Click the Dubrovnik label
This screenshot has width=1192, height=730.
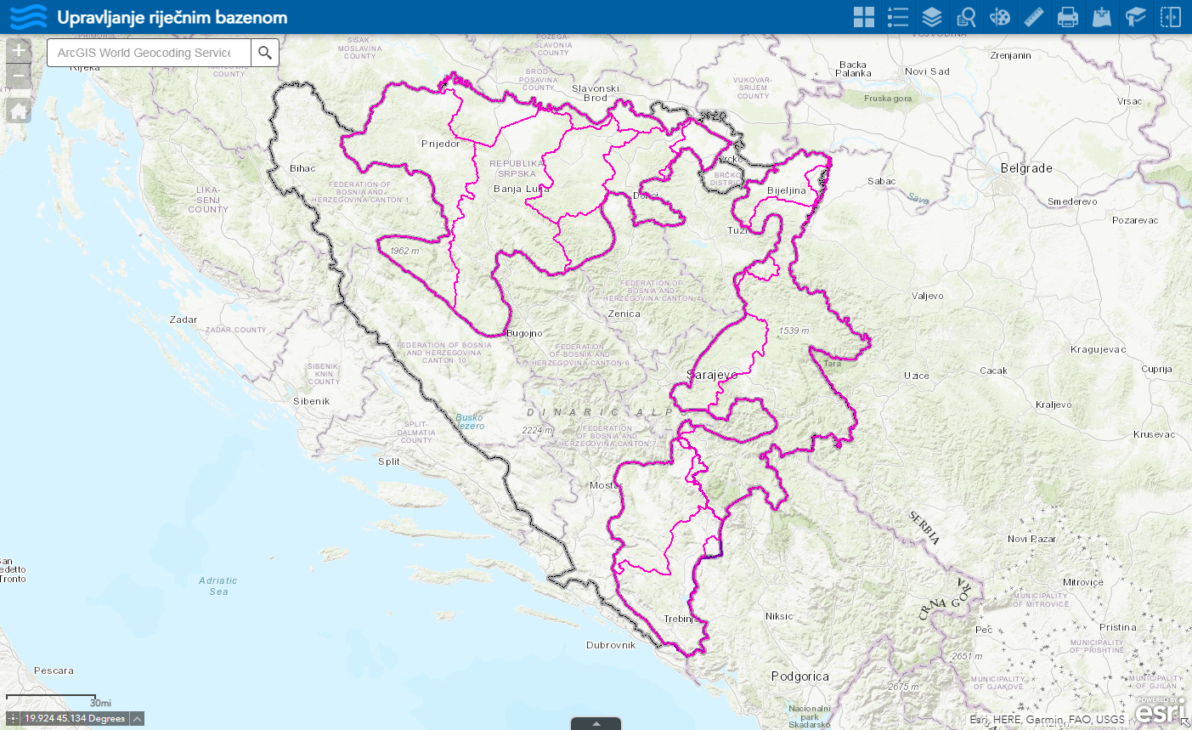pos(611,645)
